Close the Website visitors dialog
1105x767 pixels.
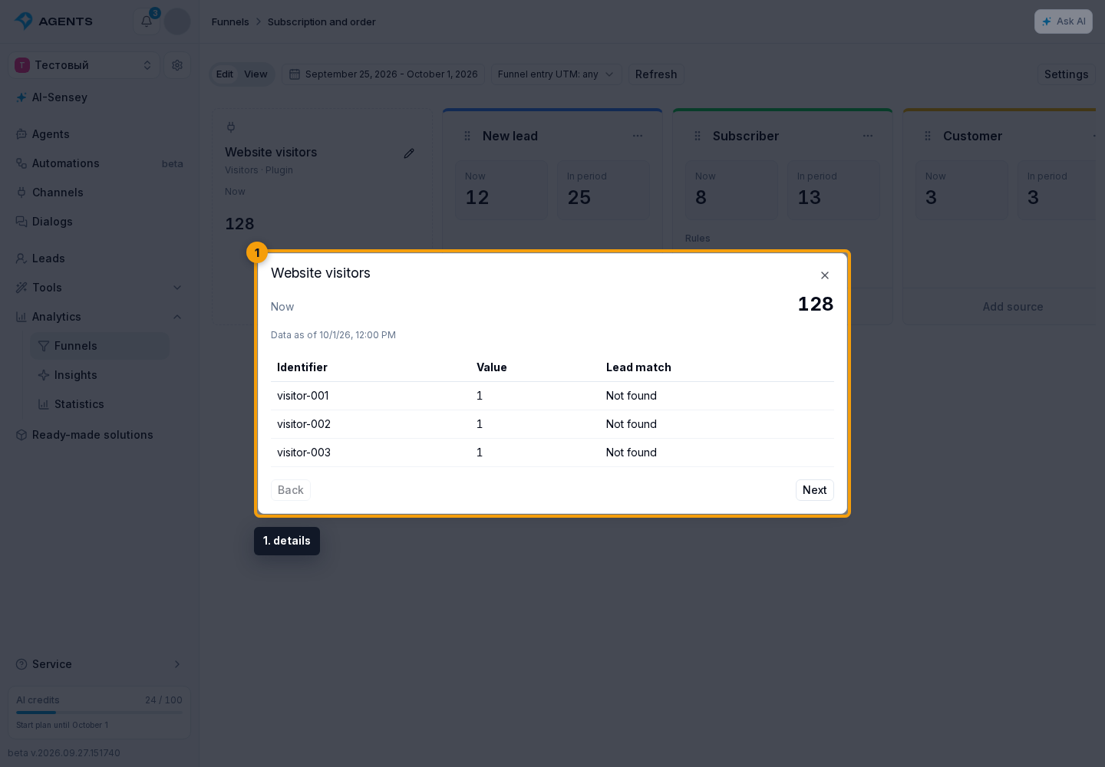click(x=825, y=275)
